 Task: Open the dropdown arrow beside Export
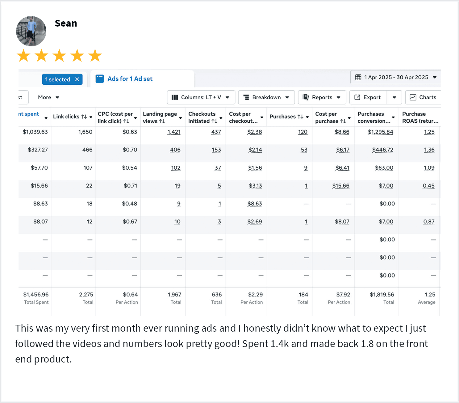pyautogui.click(x=394, y=97)
